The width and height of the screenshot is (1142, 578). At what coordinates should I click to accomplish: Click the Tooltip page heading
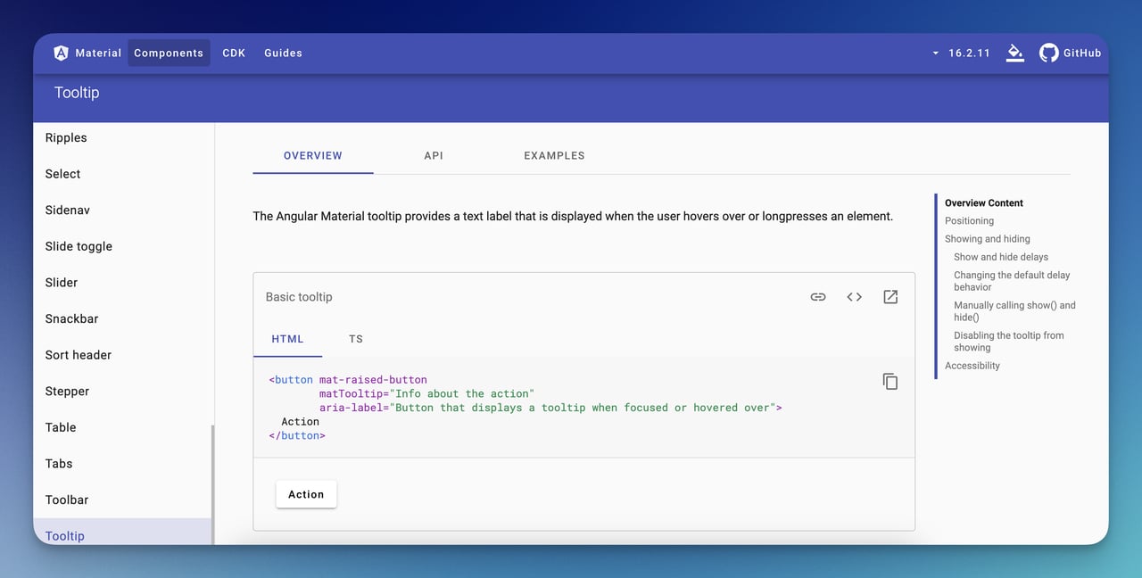77,93
